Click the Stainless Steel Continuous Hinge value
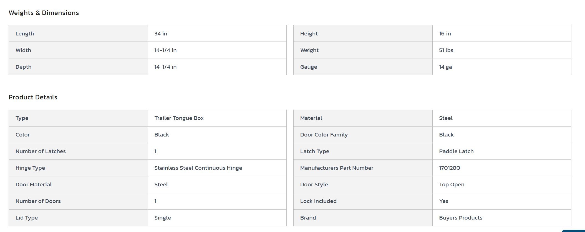The width and height of the screenshot is (585, 232). [198, 168]
